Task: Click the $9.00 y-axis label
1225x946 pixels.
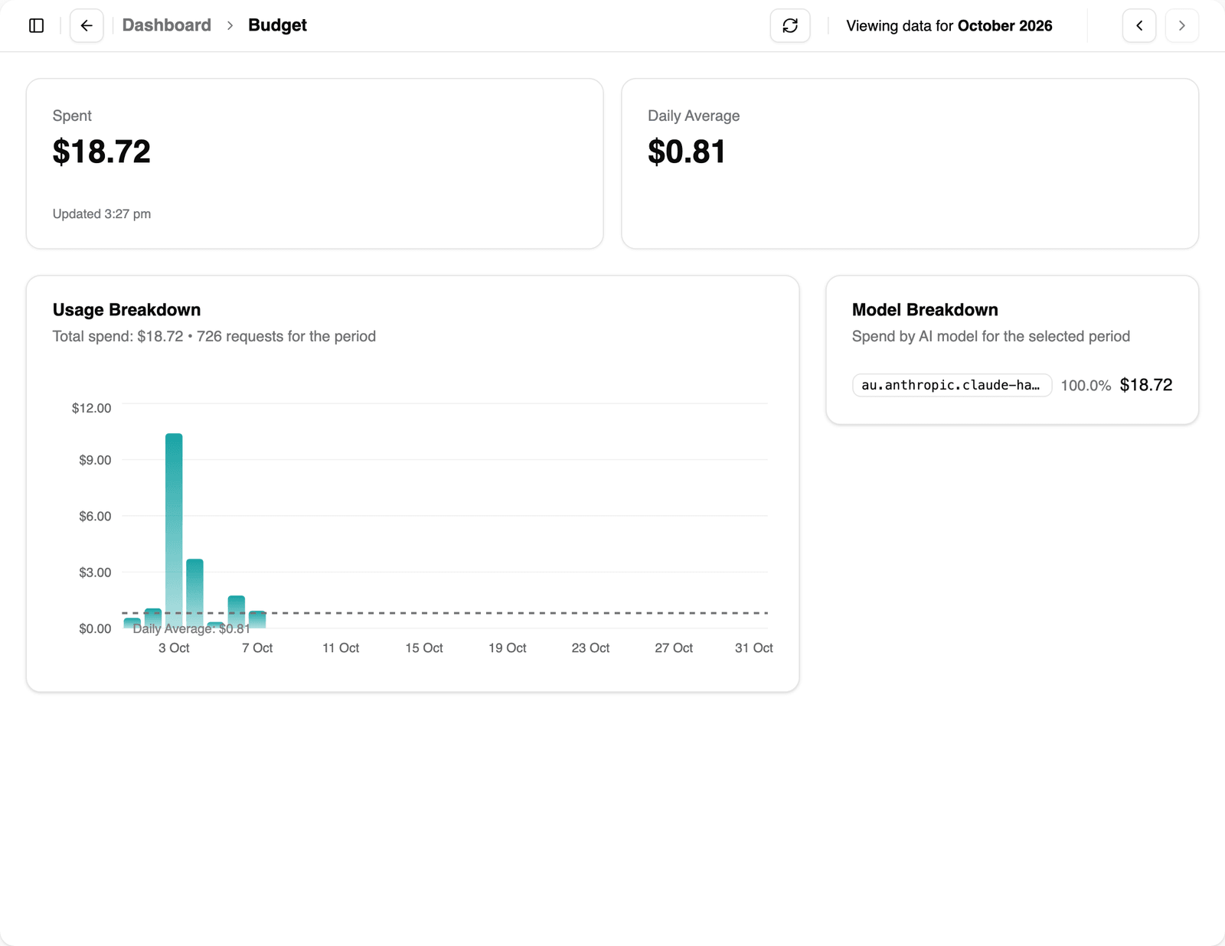Action: pos(95,460)
